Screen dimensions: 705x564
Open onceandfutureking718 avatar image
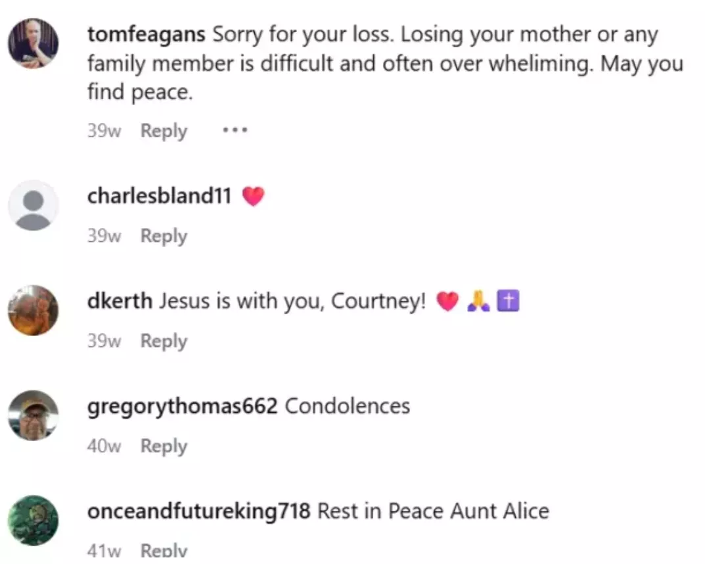coord(33,521)
